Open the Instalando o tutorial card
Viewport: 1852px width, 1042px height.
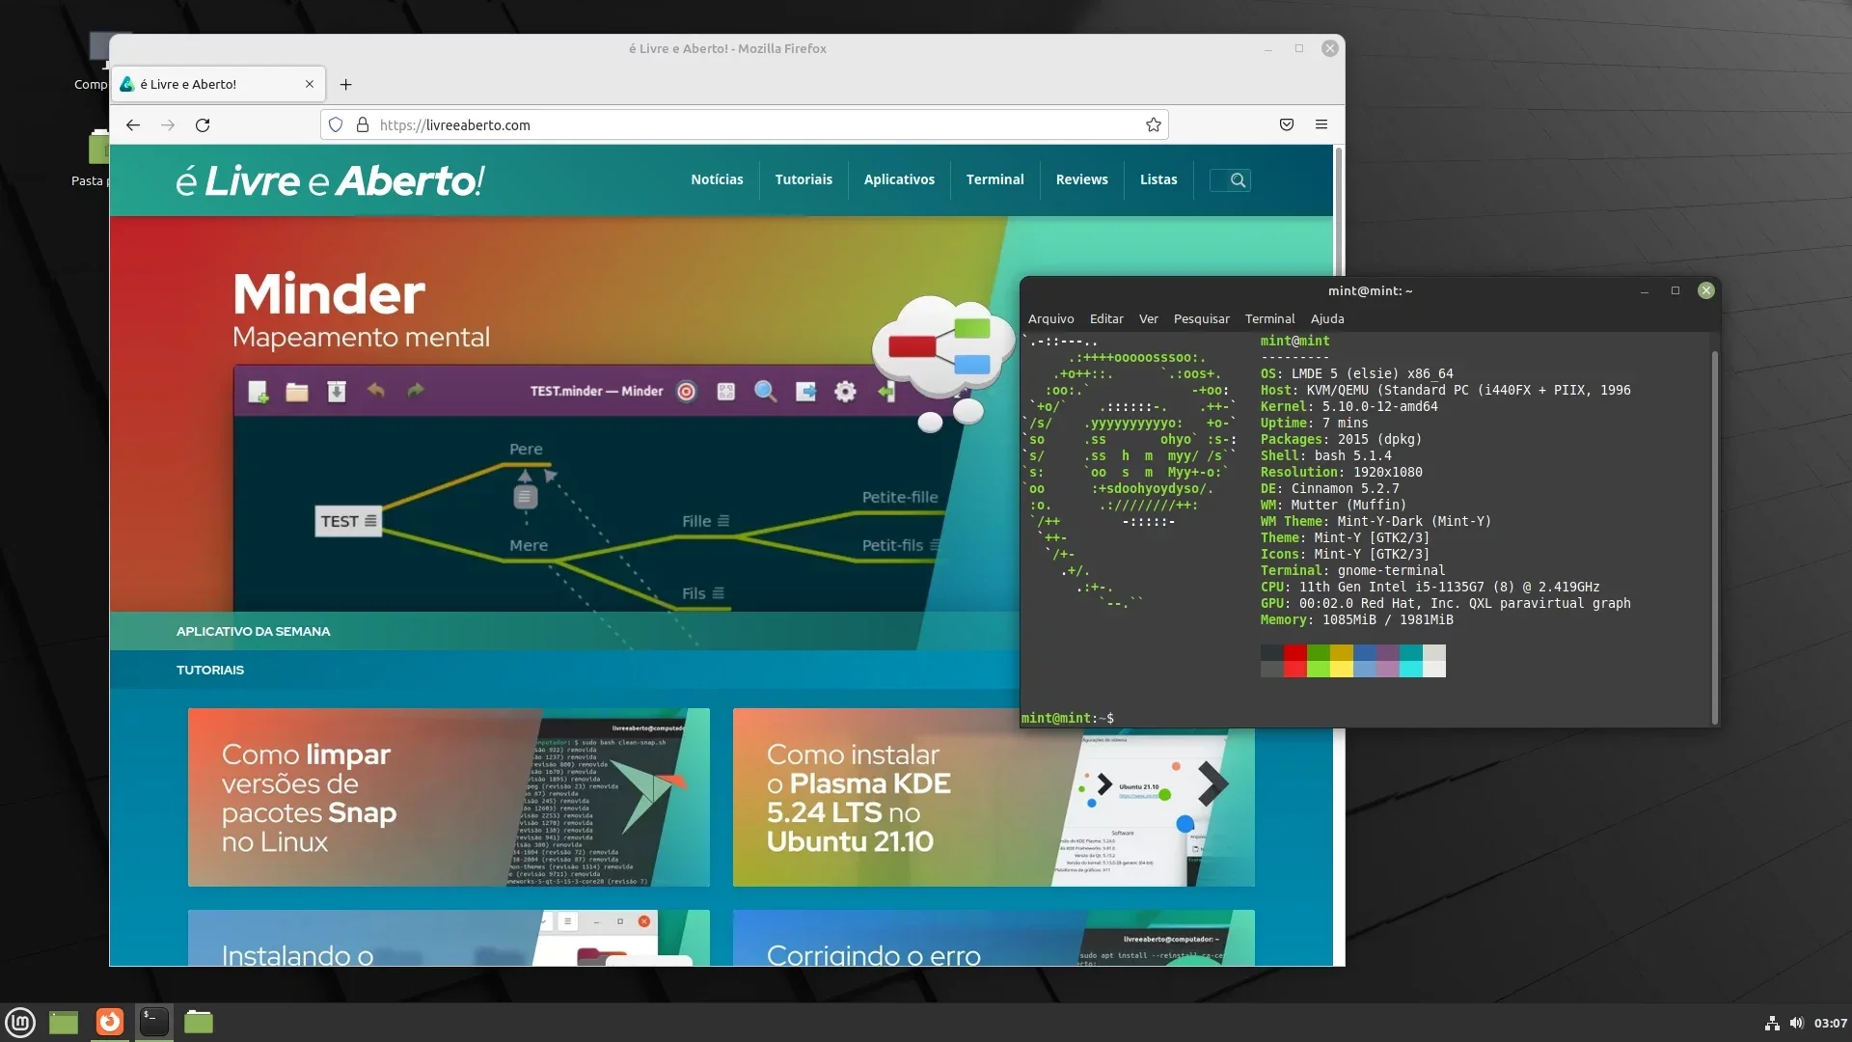tap(449, 938)
